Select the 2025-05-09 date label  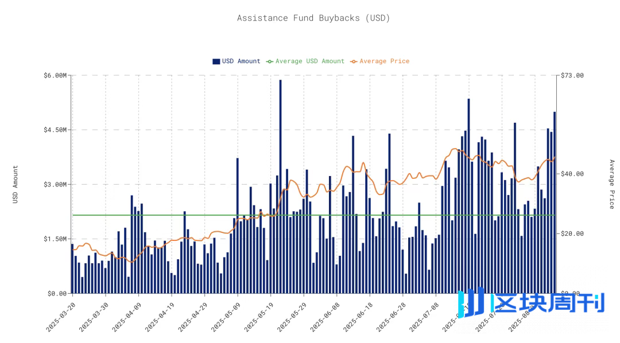coord(224,314)
